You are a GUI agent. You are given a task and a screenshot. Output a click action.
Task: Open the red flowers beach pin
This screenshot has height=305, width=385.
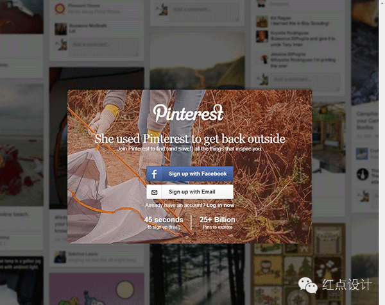(22, 145)
